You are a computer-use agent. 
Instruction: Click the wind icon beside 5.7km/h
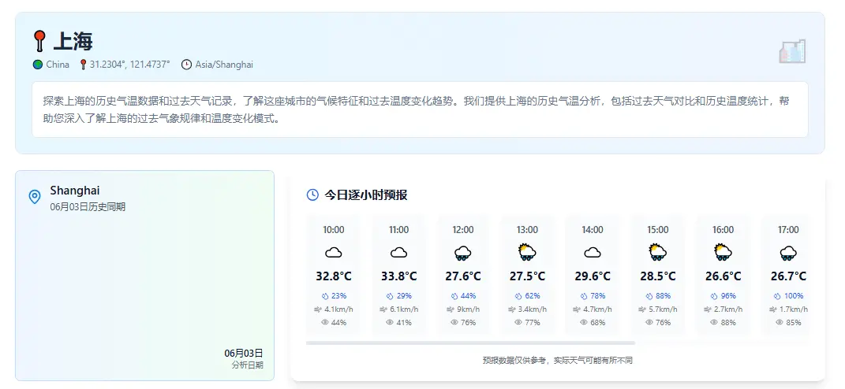641,309
